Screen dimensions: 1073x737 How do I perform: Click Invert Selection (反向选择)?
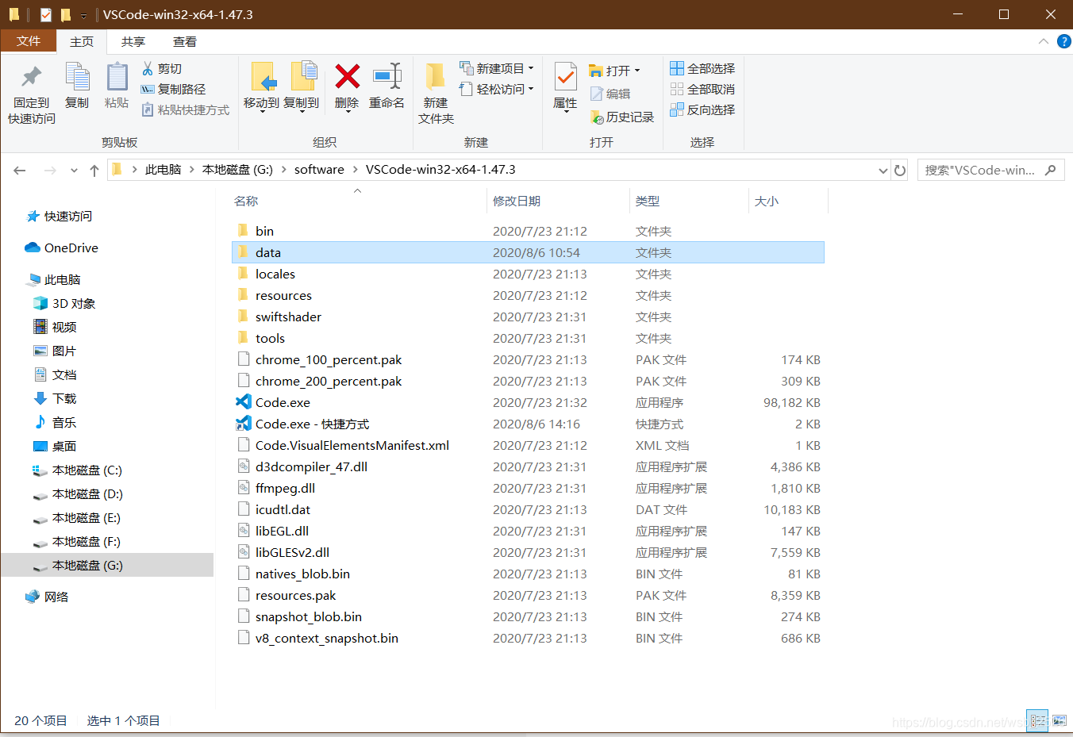pyautogui.click(x=702, y=109)
